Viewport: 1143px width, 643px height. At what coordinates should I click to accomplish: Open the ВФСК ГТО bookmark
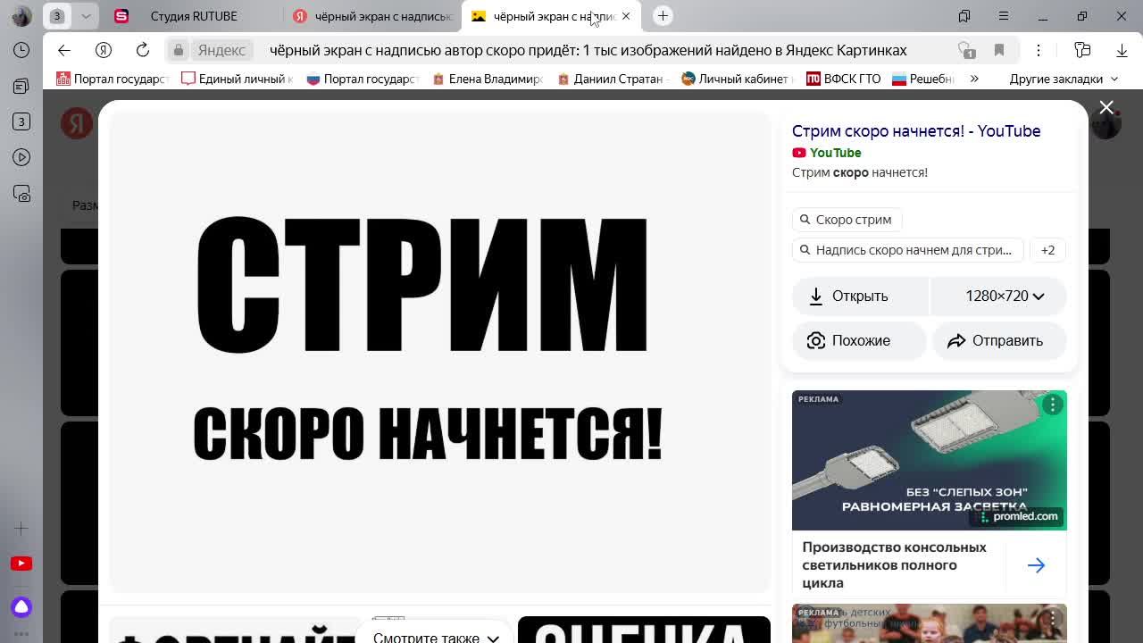point(843,79)
